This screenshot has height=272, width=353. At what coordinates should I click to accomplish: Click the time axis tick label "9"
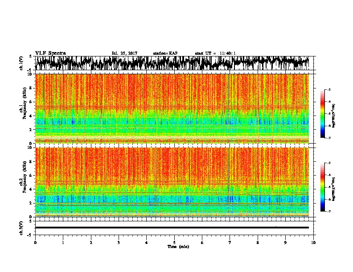click(x=285, y=243)
